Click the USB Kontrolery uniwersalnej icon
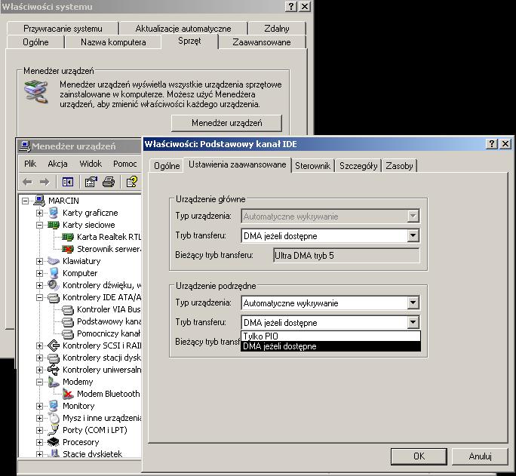Image resolution: width=516 pixels, height=476 pixels. click(54, 370)
